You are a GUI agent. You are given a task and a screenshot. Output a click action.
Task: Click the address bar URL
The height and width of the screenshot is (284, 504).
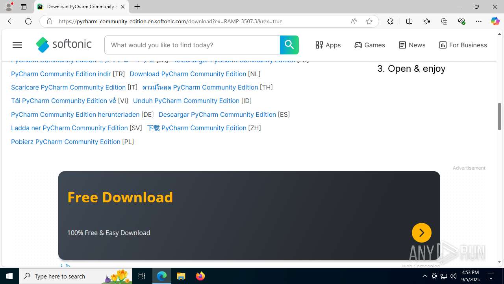click(170, 21)
